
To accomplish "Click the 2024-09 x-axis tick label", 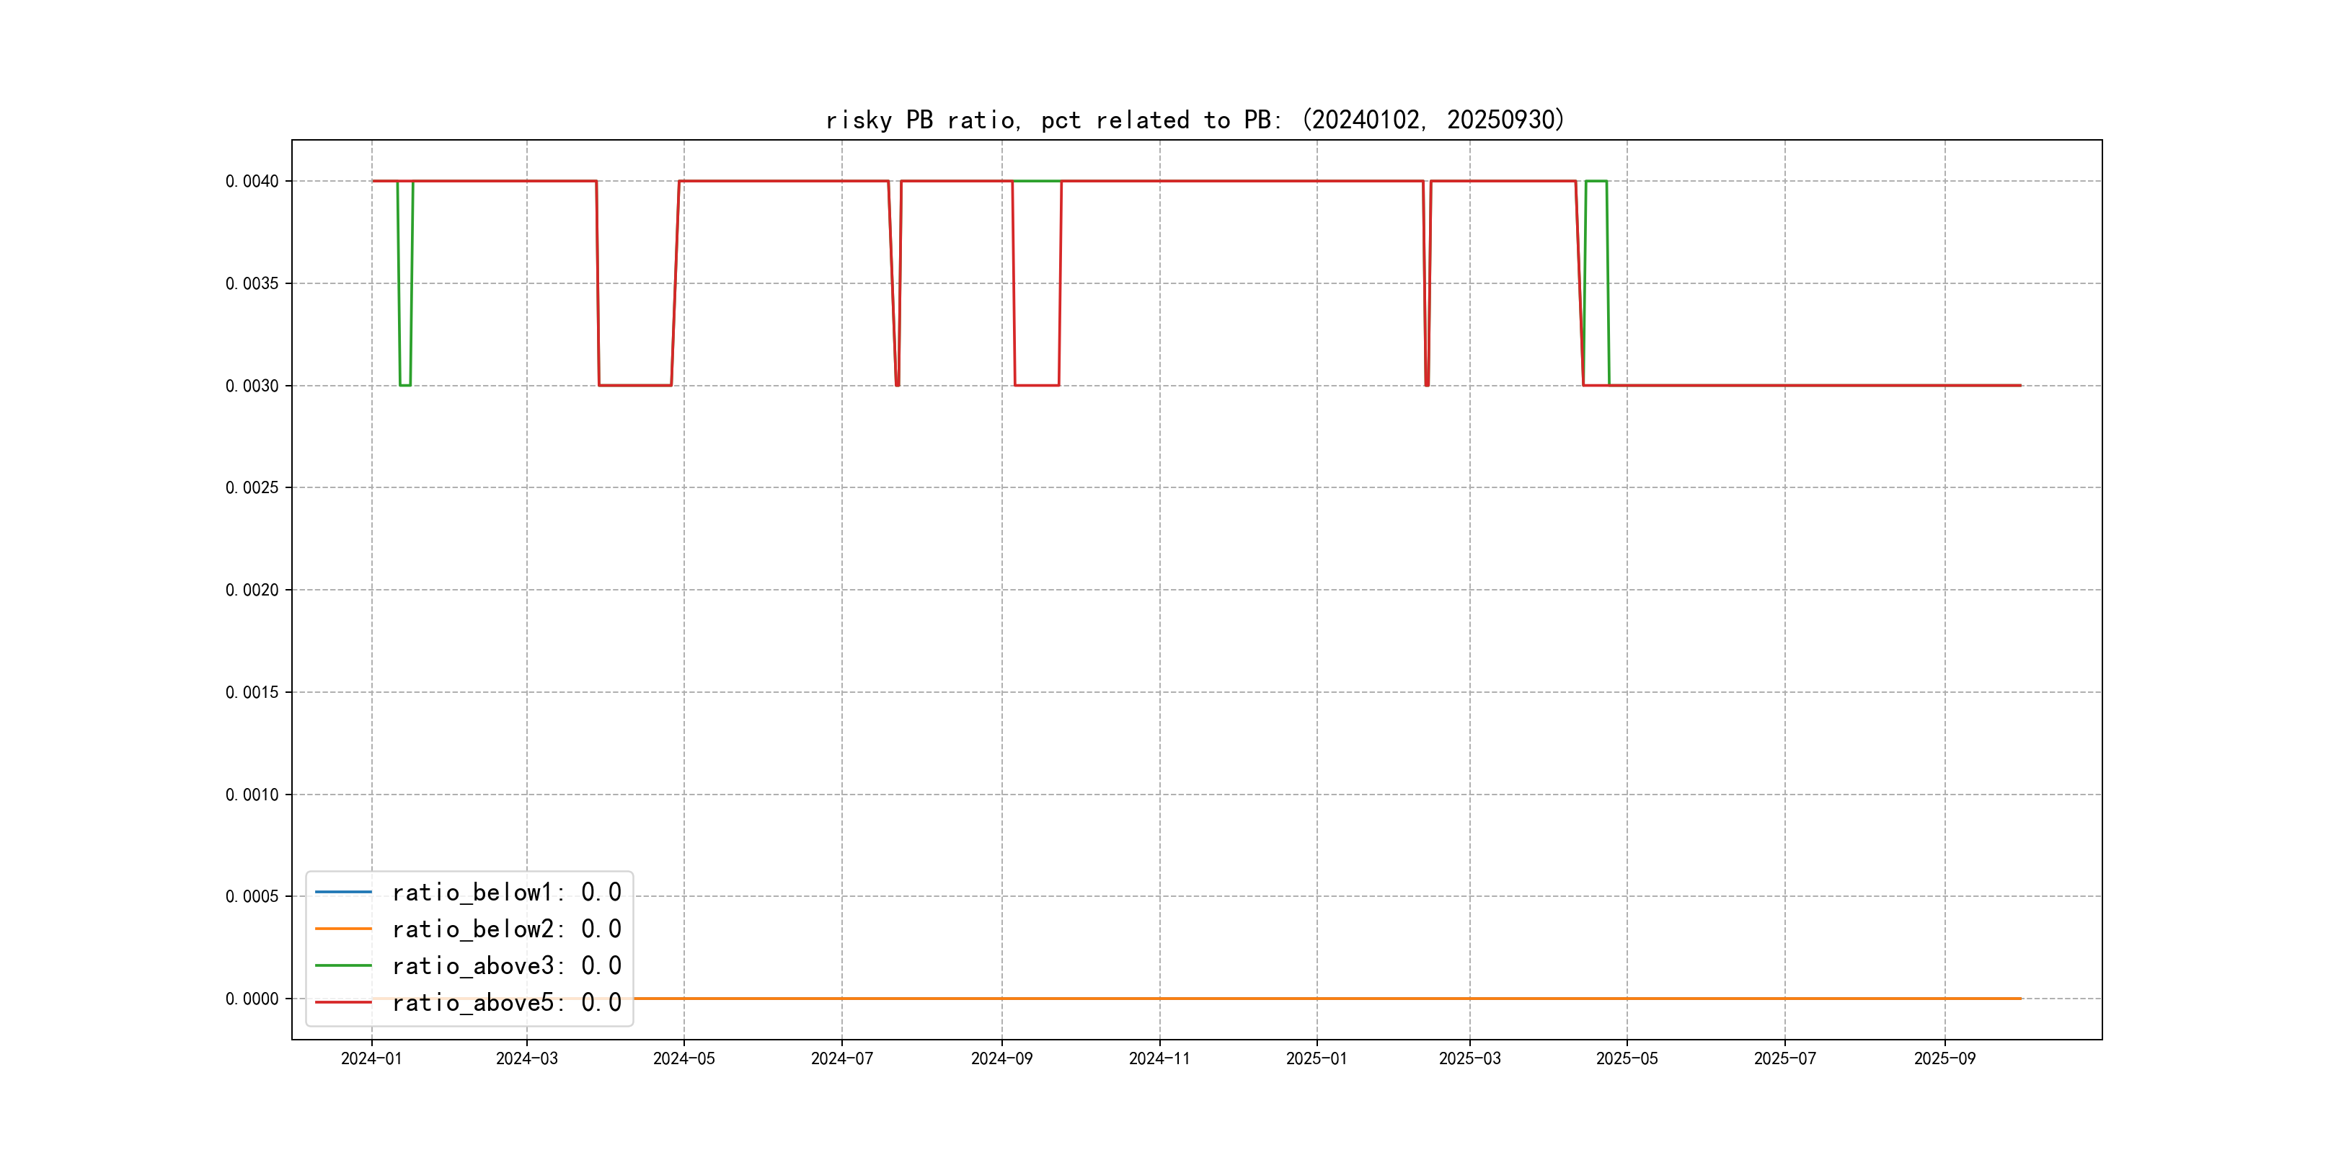I will pos(1001,1058).
